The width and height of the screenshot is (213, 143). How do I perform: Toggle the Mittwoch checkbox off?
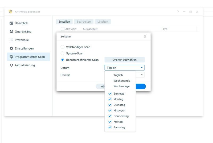click(110, 111)
